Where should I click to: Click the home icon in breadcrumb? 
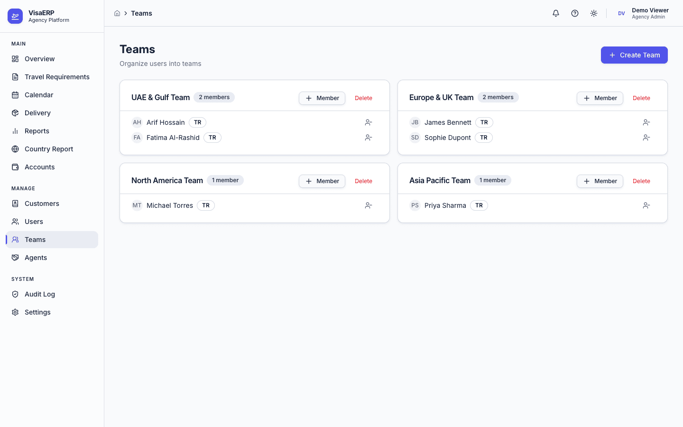[117, 13]
